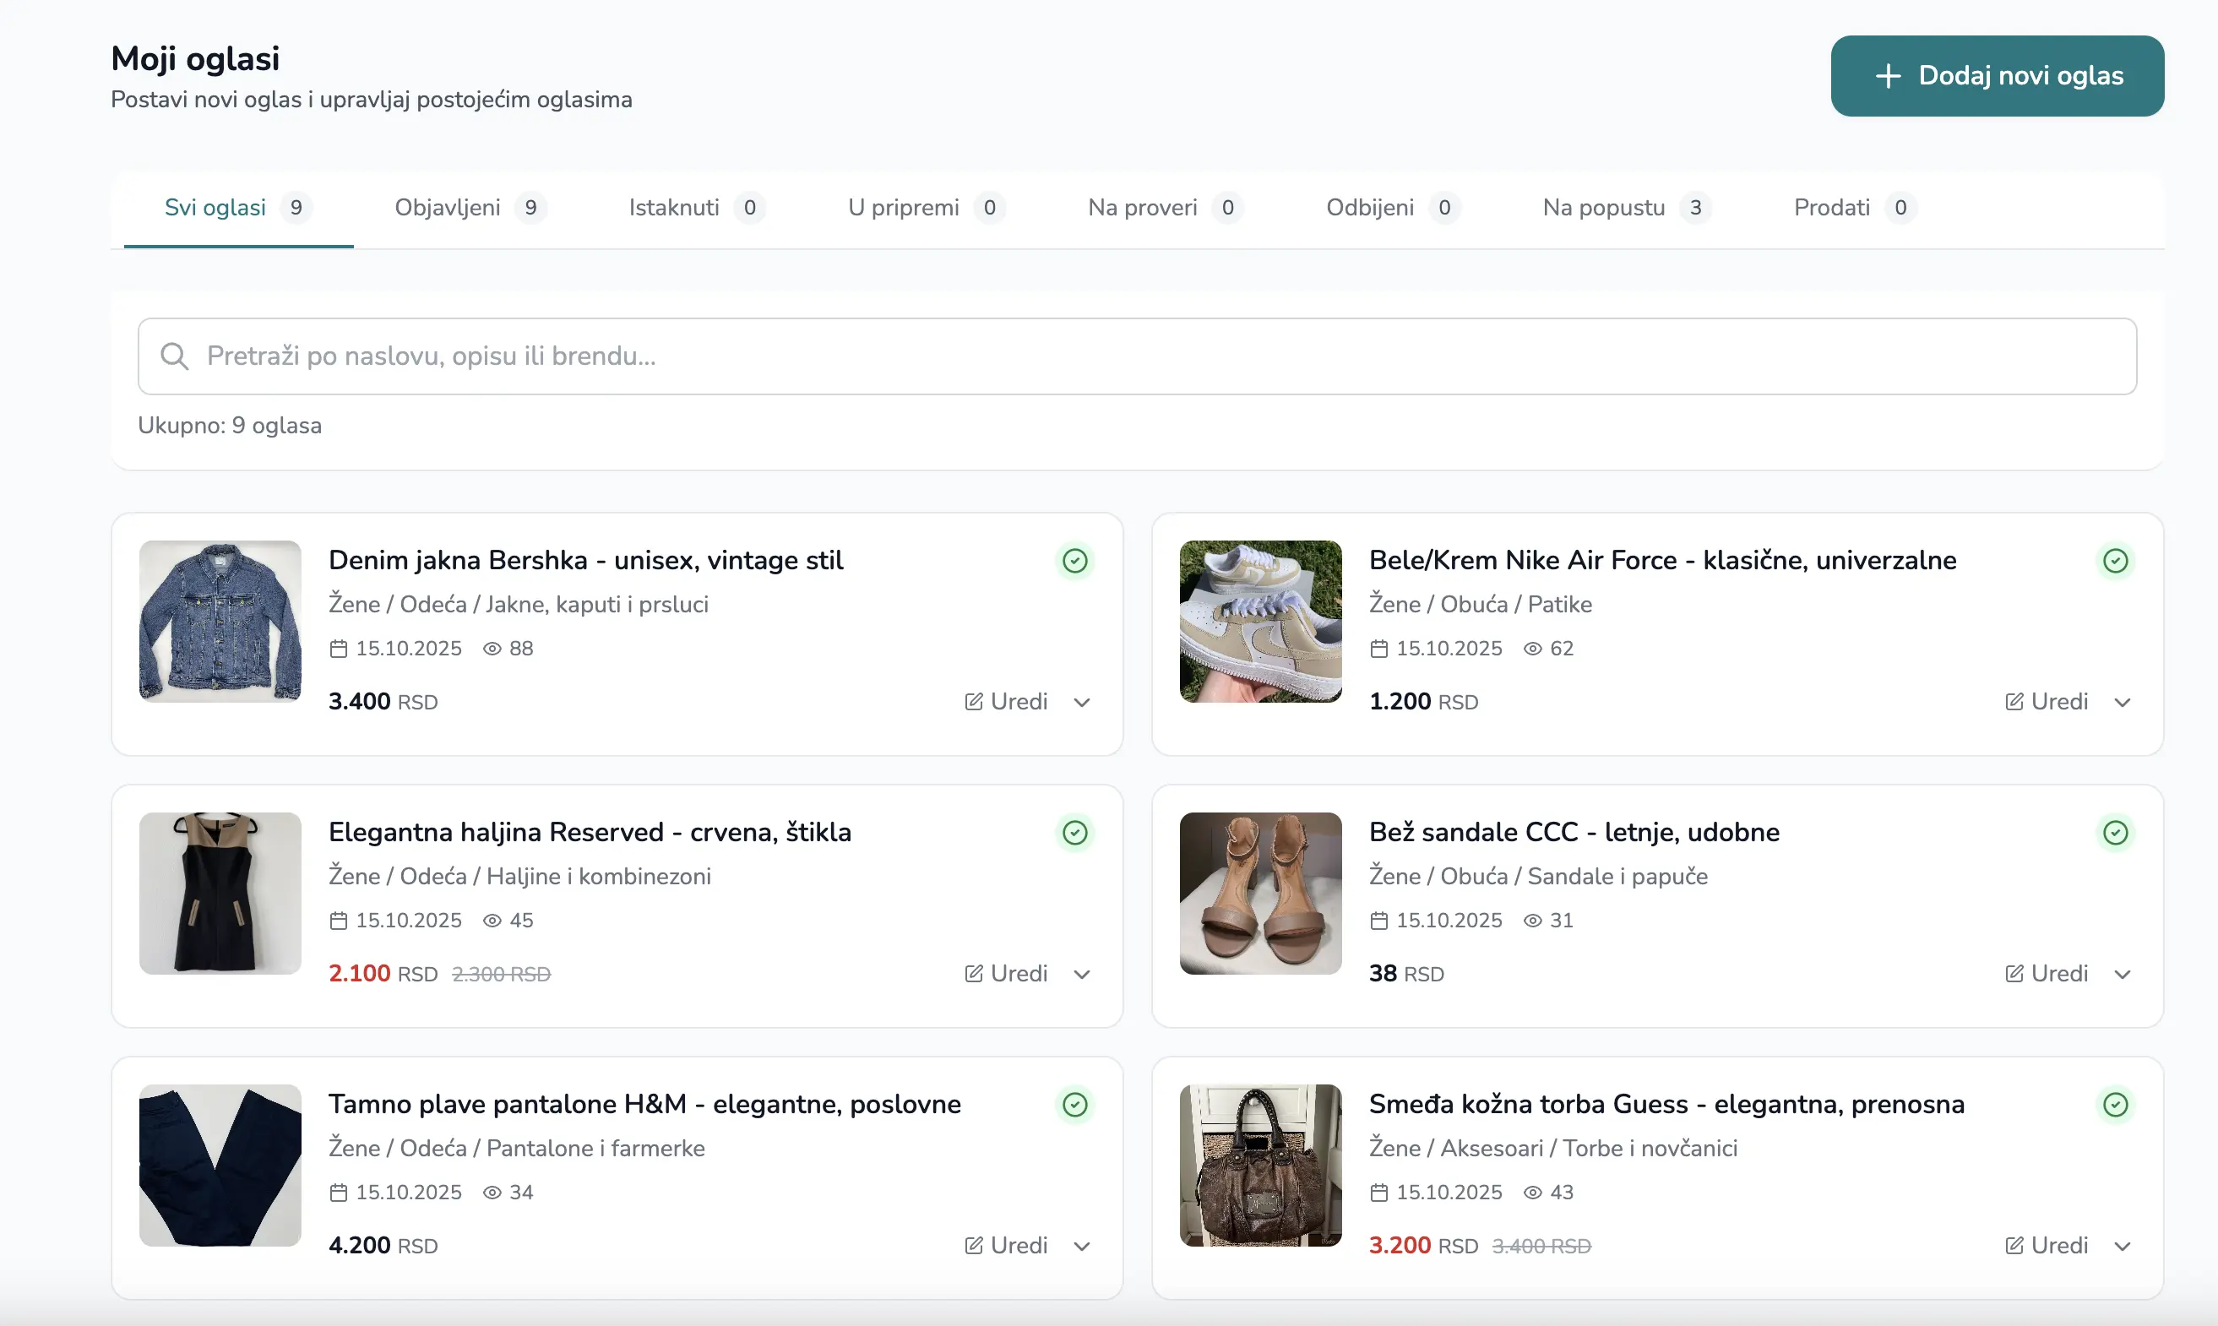
Task: Expand actions chevron for Tamno plave pantalone
Action: click(1081, 1246)
